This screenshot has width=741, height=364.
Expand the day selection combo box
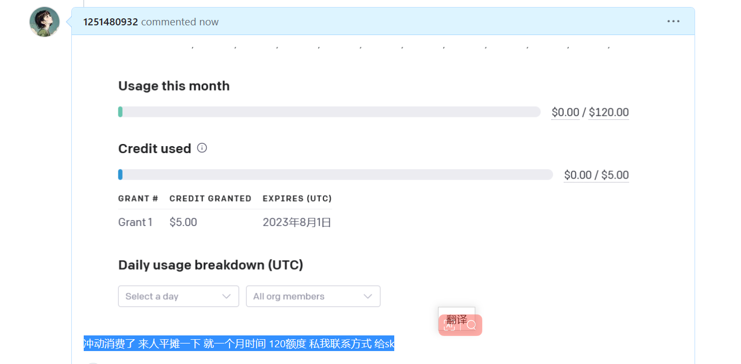coord(178,296)
